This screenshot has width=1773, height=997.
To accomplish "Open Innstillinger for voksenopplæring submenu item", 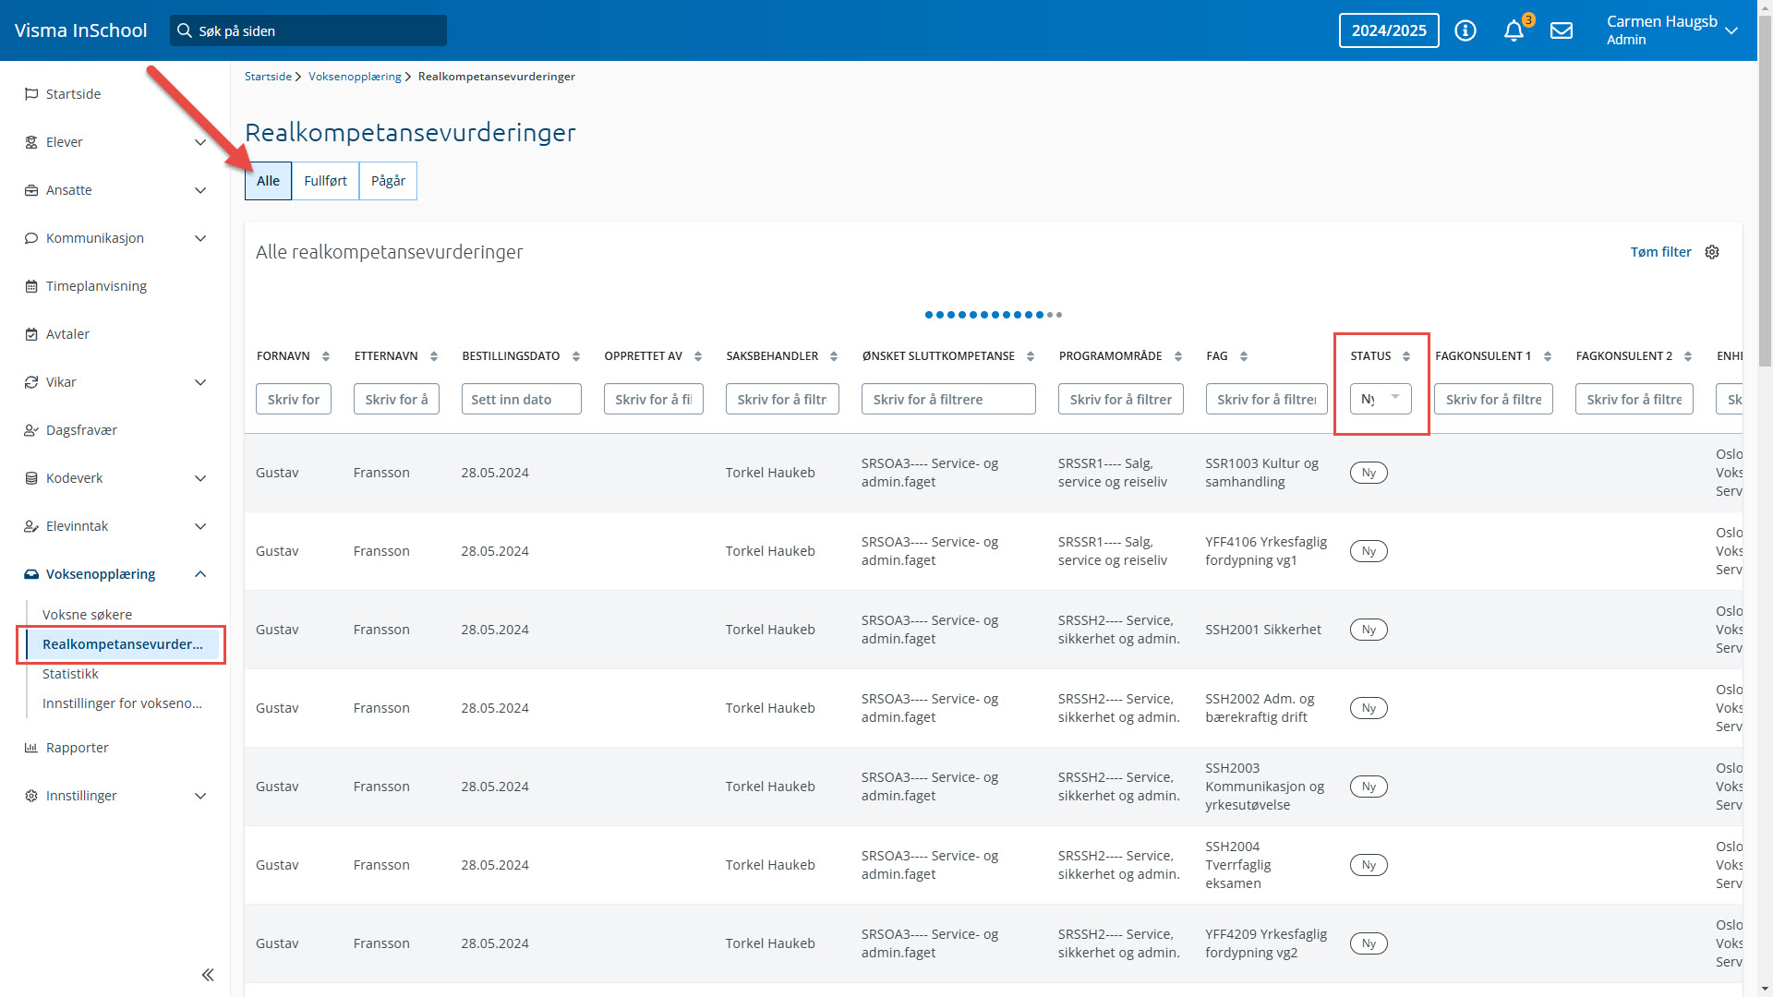I will [x=122, y=703].
